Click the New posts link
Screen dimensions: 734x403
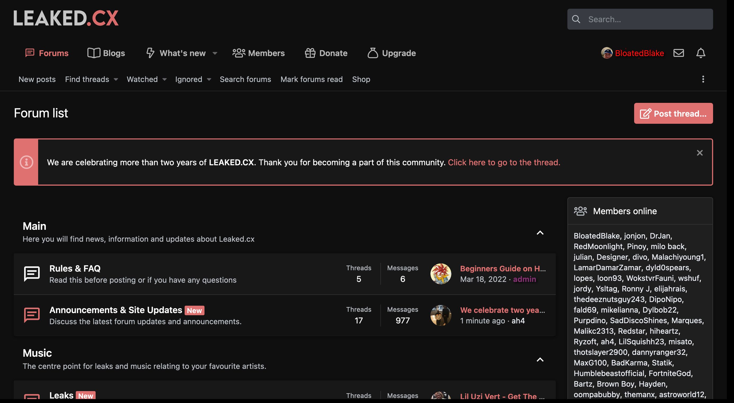tap(37, 79)
